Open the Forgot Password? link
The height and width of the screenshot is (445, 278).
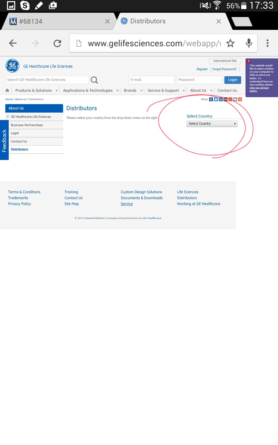click(x=224, y=69)
